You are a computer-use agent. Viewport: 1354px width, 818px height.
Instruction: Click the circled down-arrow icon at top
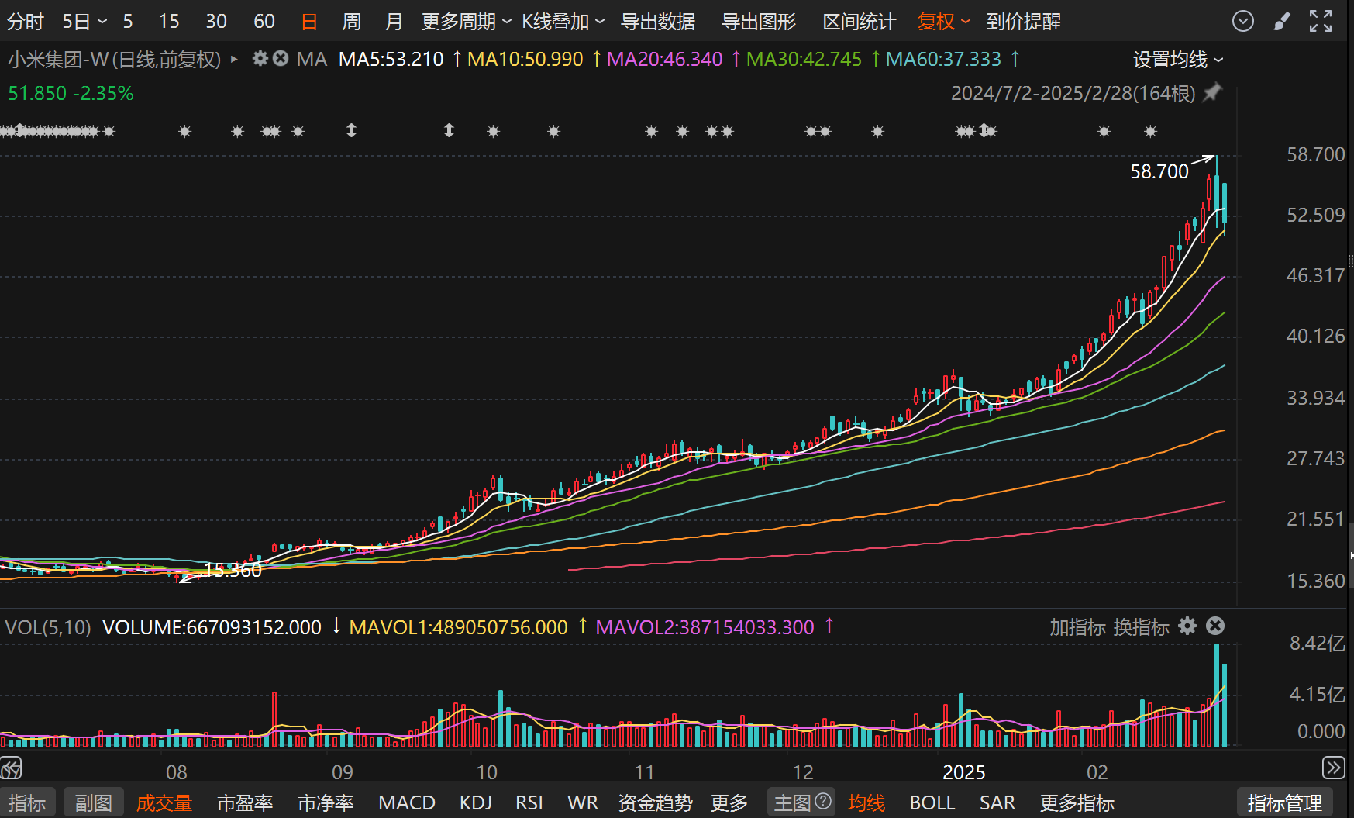pos(1242,22)
